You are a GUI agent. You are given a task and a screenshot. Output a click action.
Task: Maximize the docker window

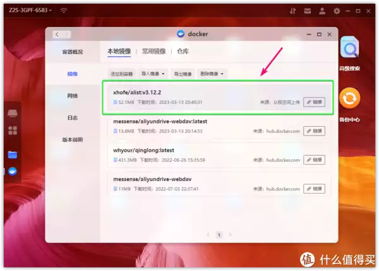click(x=319, y=35)
